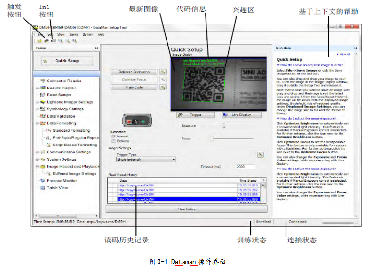Click the In1 toolbar icon
The height and width of the screenshot is (274, 373).
click(53, 40)
